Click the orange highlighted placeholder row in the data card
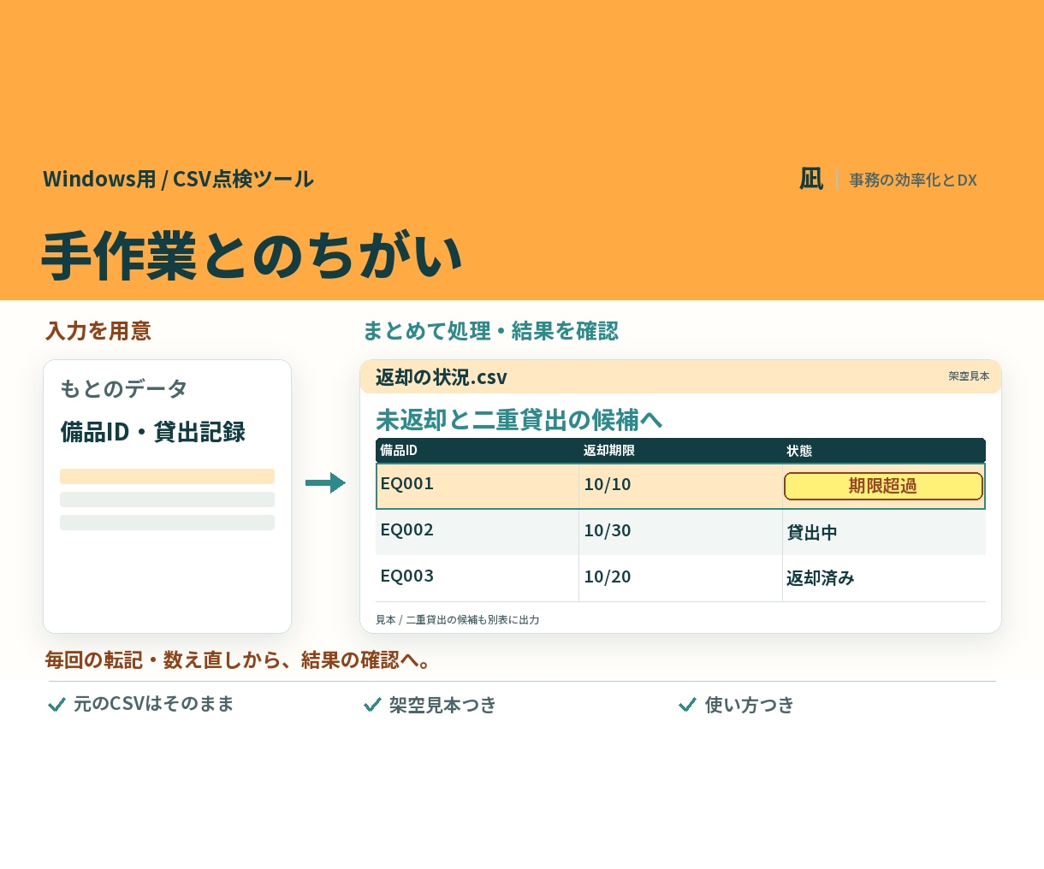 tap(167, 476)
